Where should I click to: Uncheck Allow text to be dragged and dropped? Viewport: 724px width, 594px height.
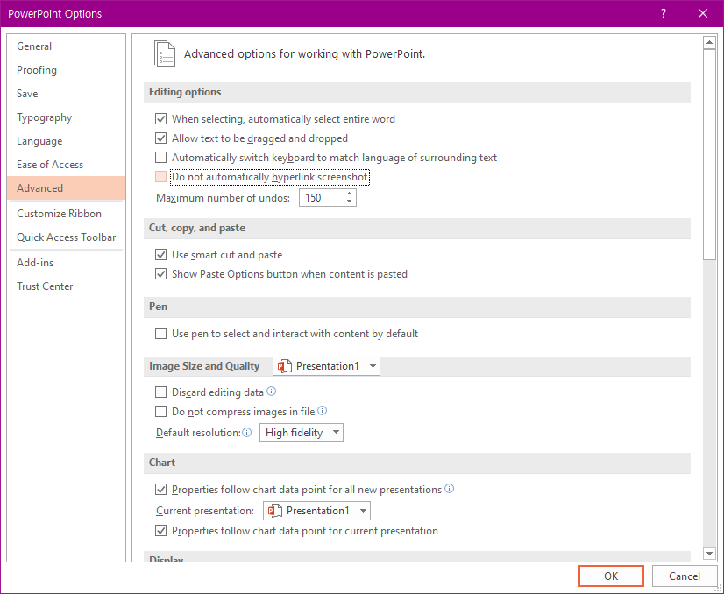tap(160, 138)
